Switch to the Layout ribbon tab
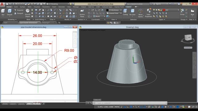The height and width of the screenshot is (111, 198). tap(129, 7)
